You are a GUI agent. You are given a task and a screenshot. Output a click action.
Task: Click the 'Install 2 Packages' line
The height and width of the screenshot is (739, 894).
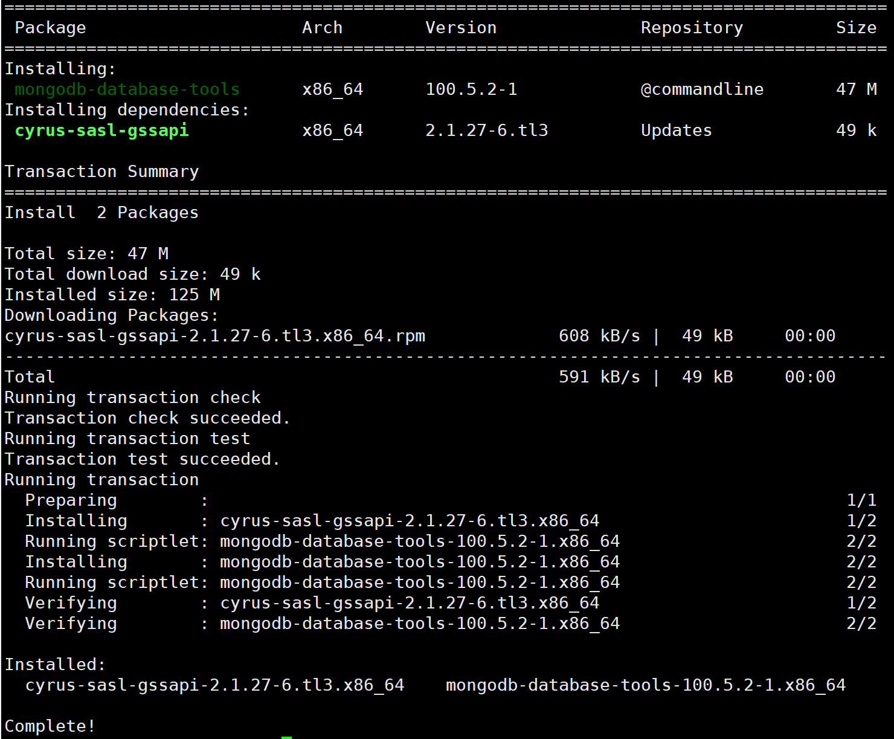[101, 213]
